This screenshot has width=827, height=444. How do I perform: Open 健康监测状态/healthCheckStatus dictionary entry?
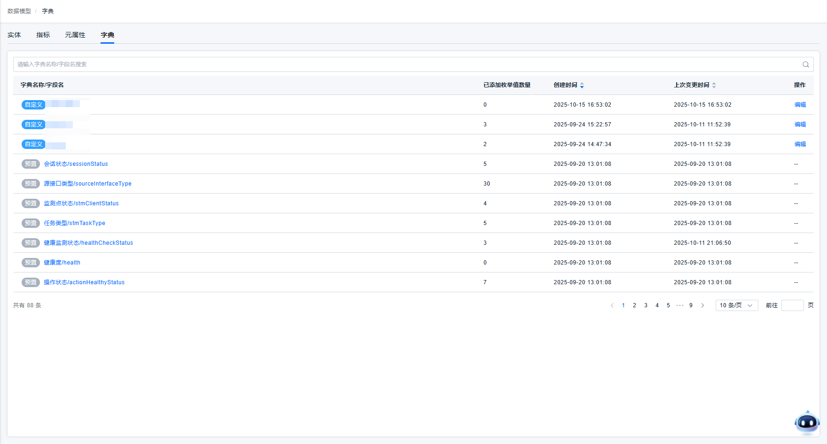click(x=88, y=243)
